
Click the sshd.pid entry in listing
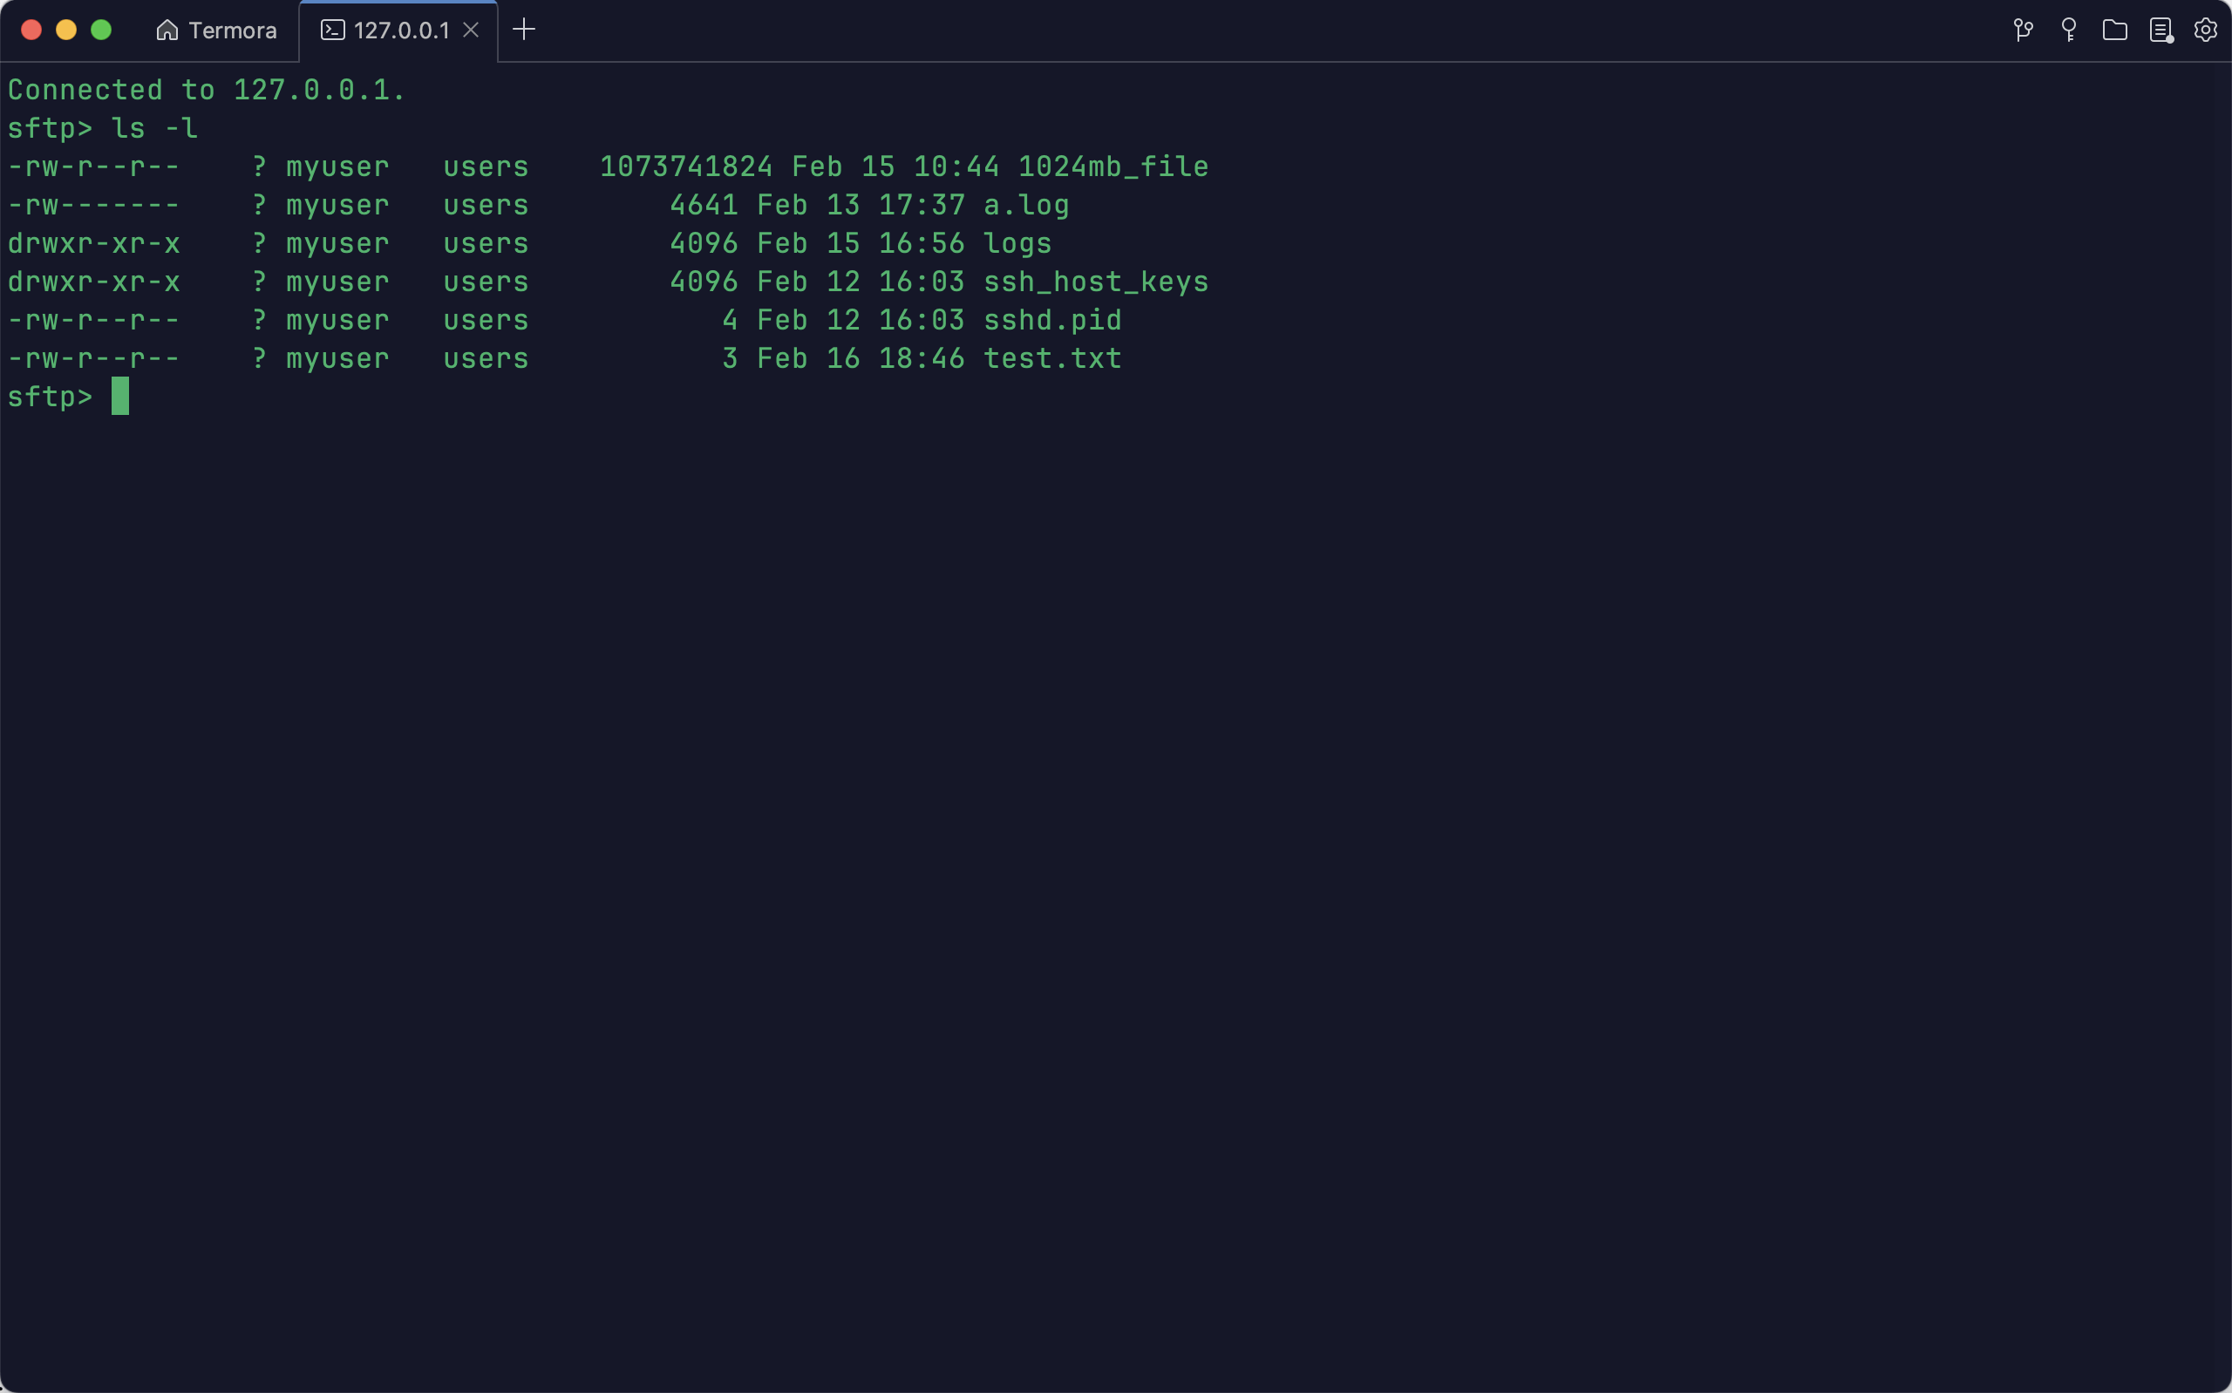(x=1051, y=321)
